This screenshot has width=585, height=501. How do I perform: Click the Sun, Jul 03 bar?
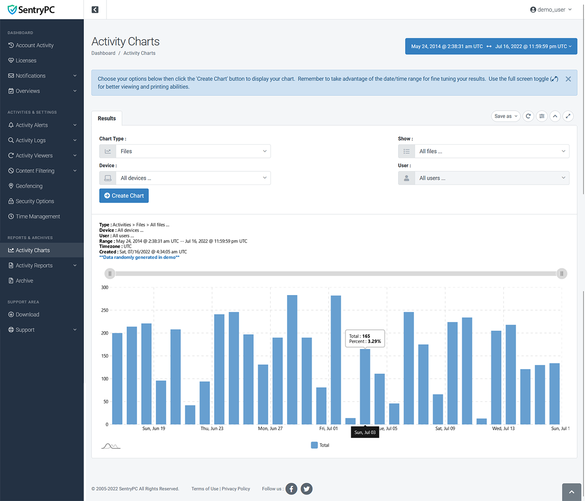(x=365, y=386)
